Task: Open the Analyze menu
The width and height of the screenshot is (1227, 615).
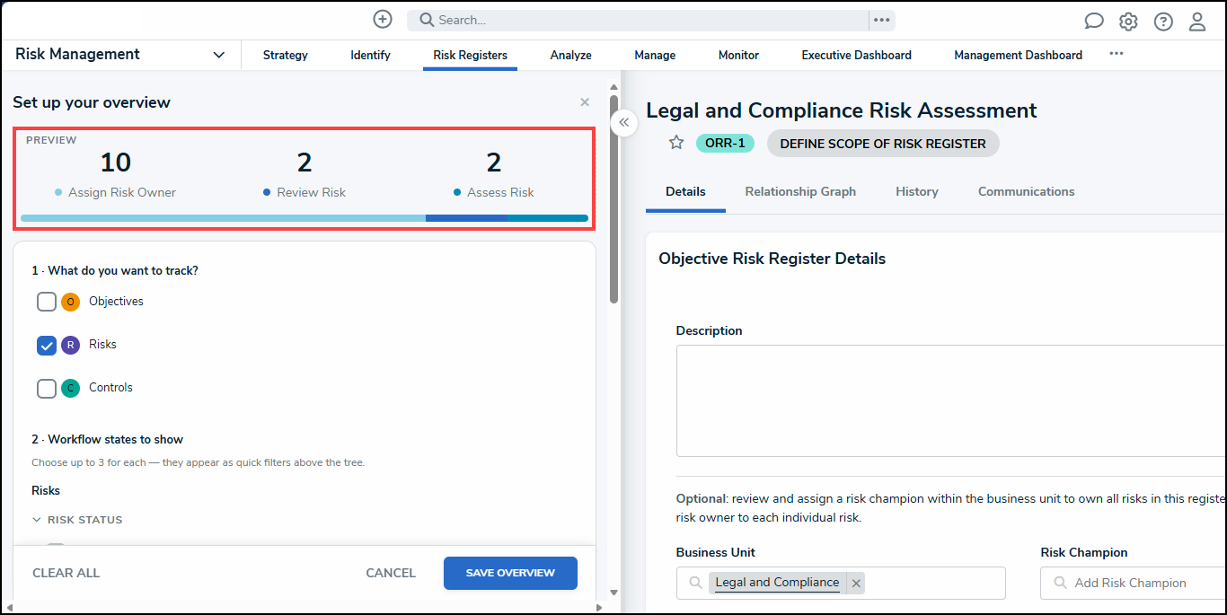Action: click(571, 55)
